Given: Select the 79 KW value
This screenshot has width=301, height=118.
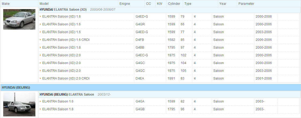Looking at the screenshot, I should click(183, 17).
